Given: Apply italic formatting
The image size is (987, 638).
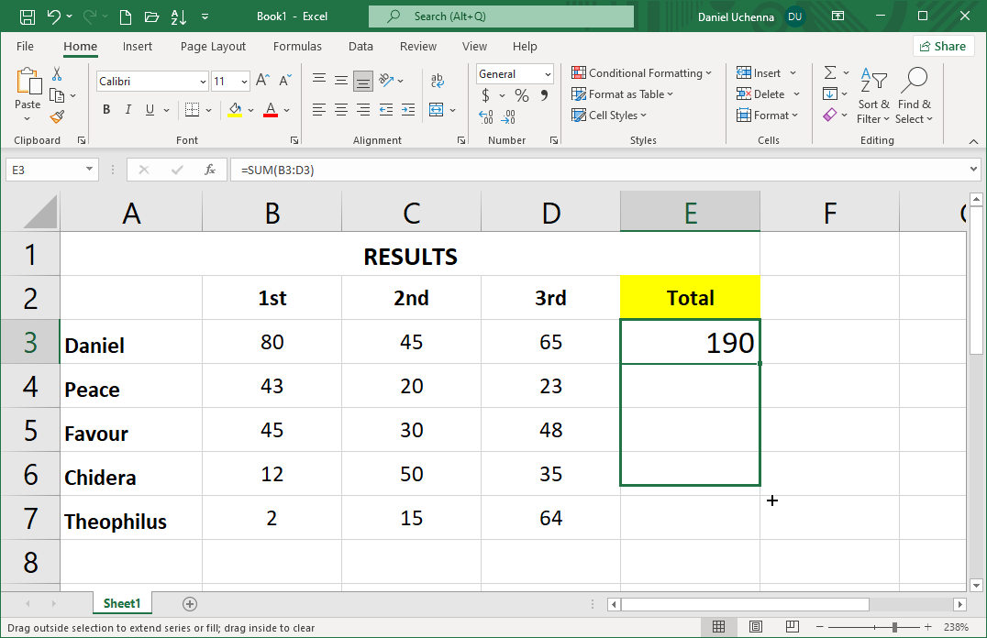Looking at the screenshot, I should pos(128,109).
